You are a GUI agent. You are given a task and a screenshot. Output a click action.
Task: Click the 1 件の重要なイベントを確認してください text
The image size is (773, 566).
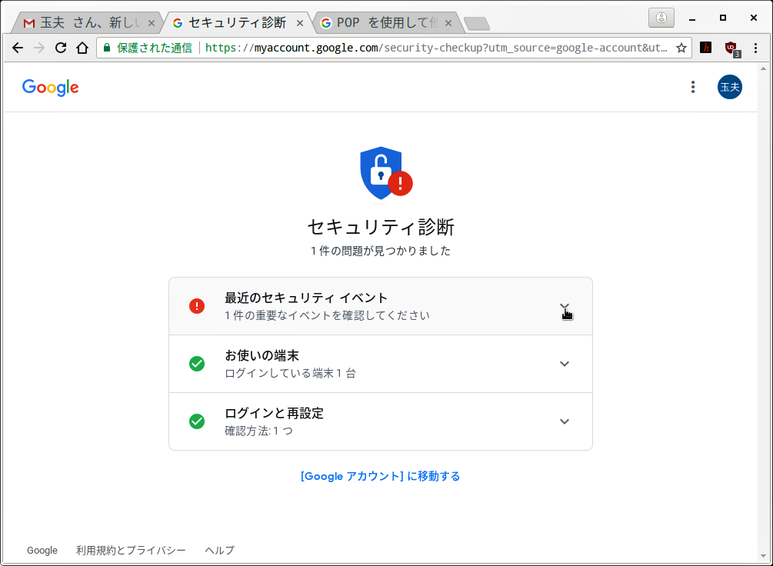click(x=328, y=315)
